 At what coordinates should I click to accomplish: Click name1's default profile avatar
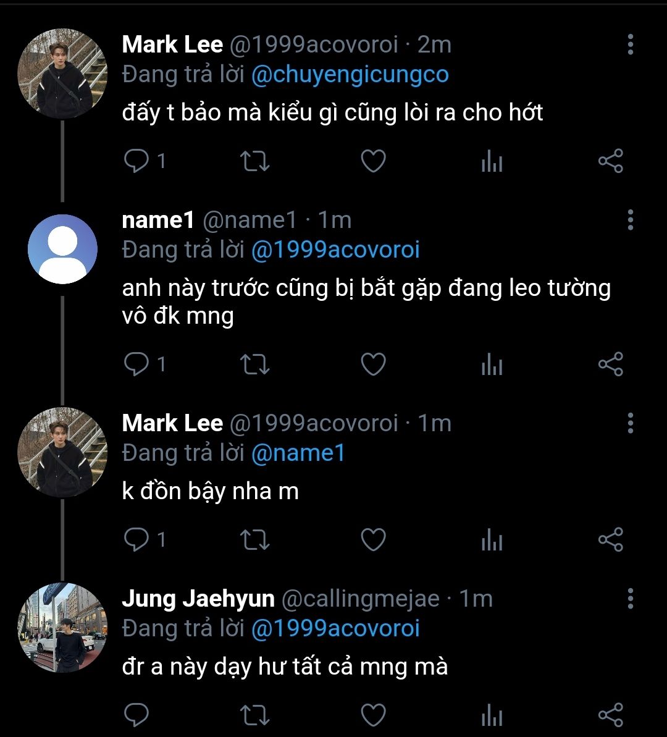tap(62, 249)
